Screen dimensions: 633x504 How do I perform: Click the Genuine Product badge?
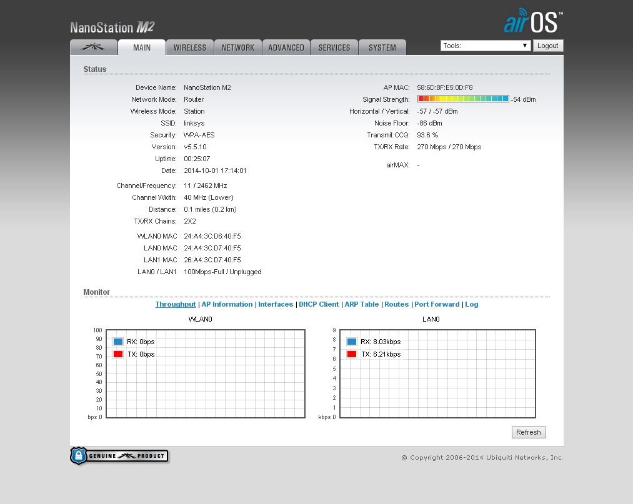pyautogui.click(x=119, y=456)
